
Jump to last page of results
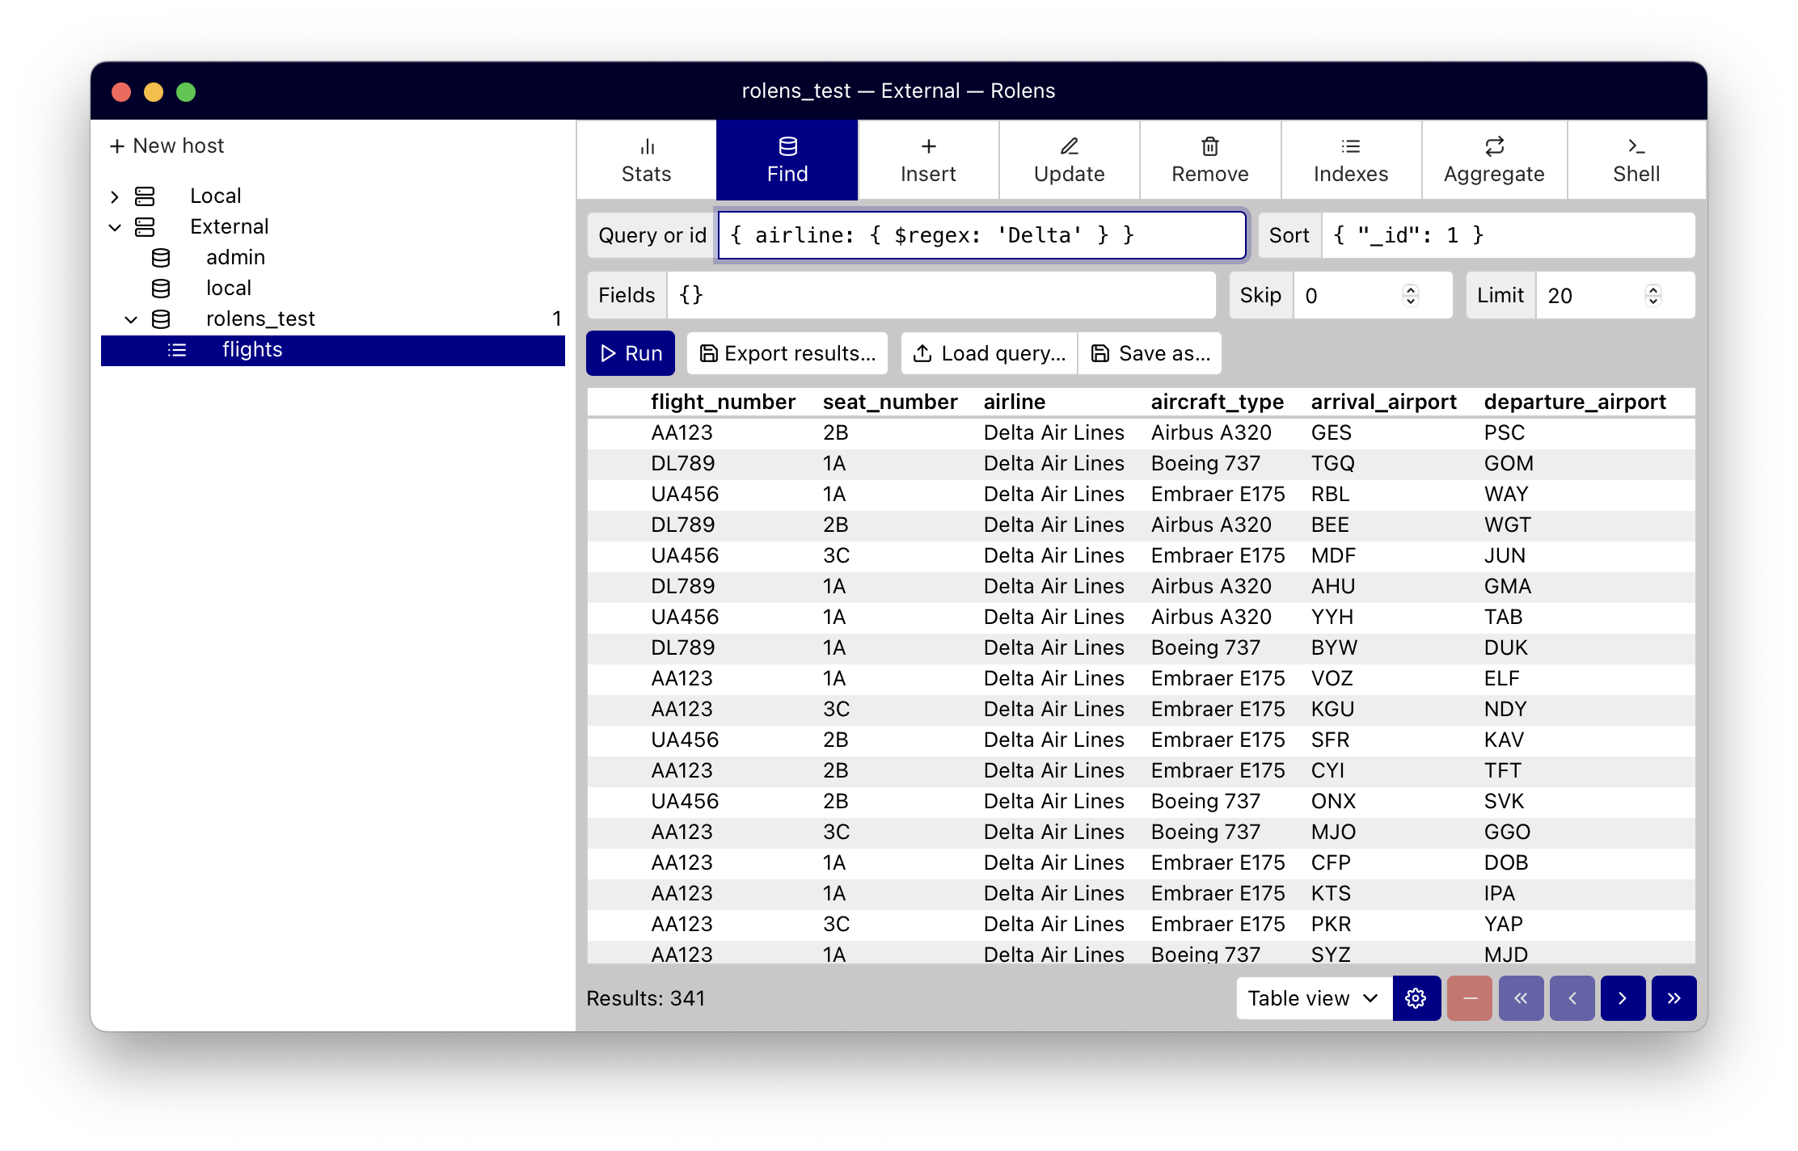(x=1674, y=998)
